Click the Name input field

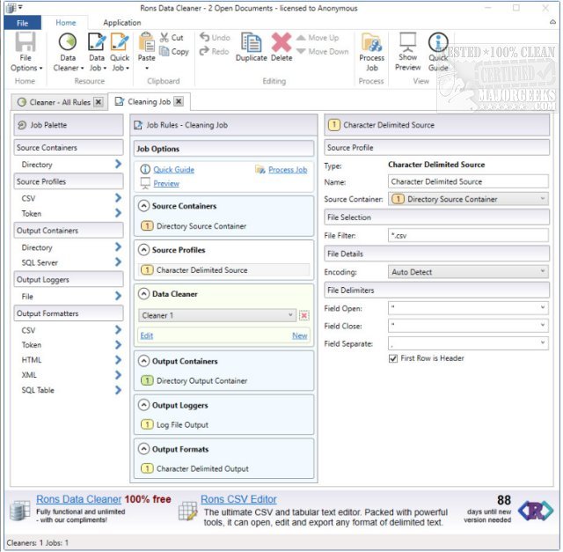[468, 181]
